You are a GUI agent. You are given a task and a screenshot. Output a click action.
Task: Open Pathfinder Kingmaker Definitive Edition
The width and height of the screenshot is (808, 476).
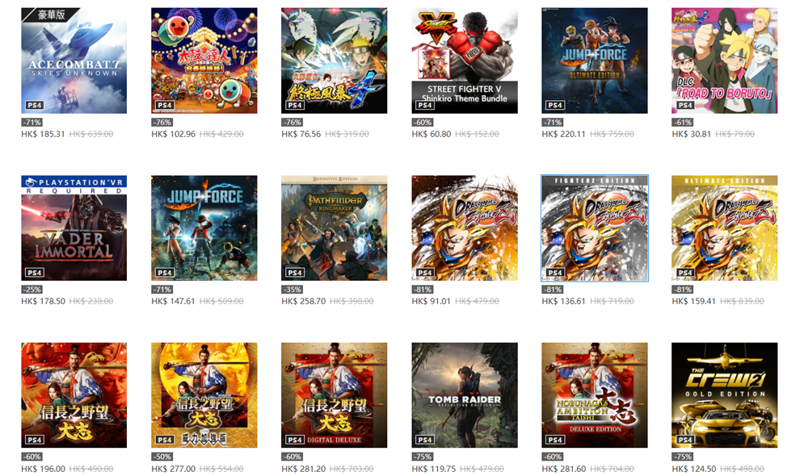point(334,228)
